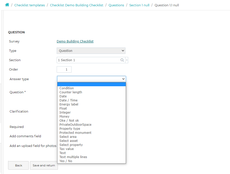This screenshot has height=174, width=230.
Task: Choose Yes / No answer type
Action: coord(91,161)
